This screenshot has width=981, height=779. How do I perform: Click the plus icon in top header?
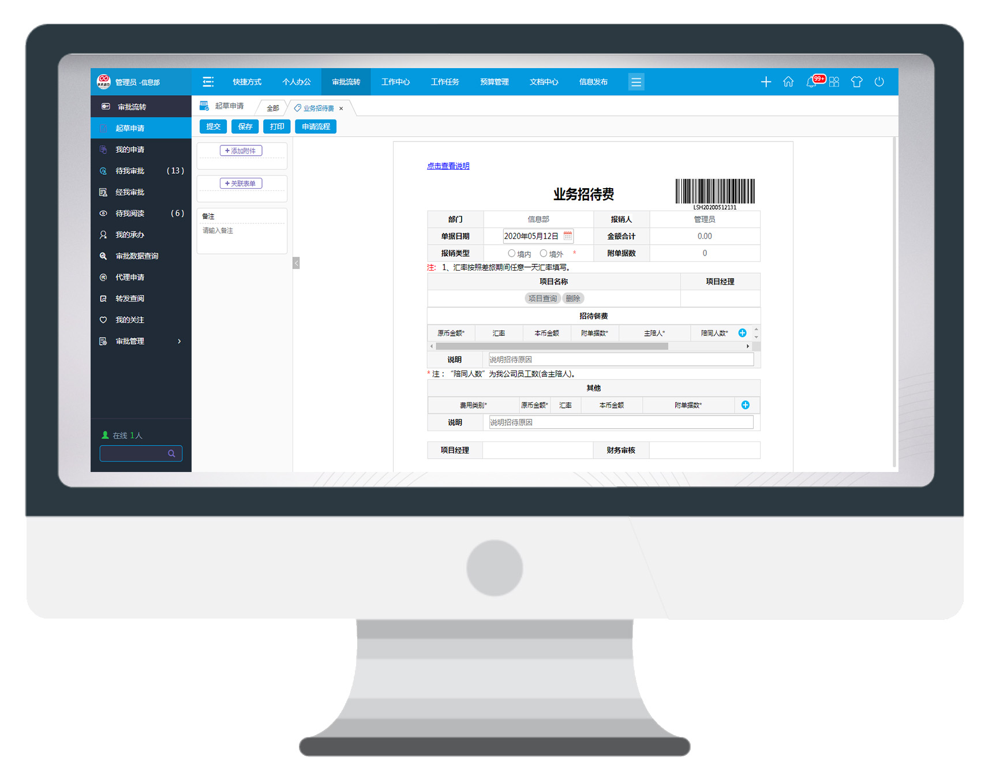766,82
